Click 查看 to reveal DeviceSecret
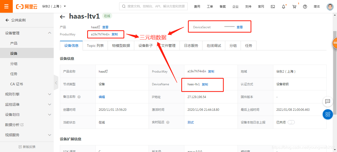The height and width of the screenshot is (152, 337). [x=240, y=27]
